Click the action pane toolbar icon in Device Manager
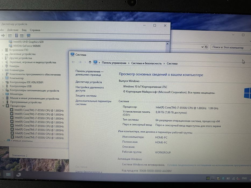 coord(22,36)
